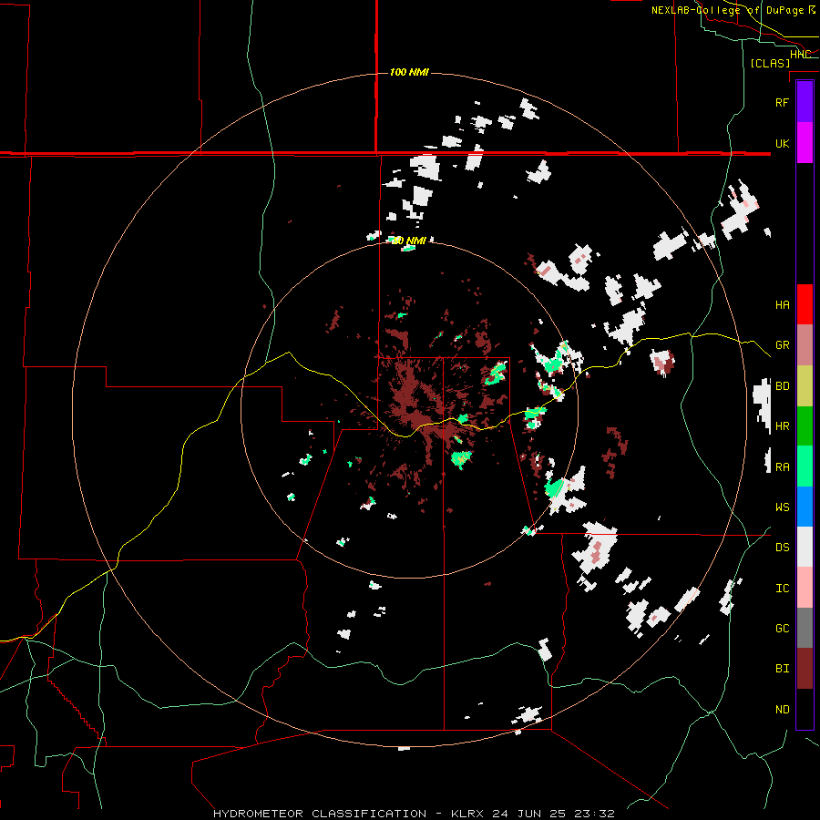Click the black ND no data swatch

(805, 709)
